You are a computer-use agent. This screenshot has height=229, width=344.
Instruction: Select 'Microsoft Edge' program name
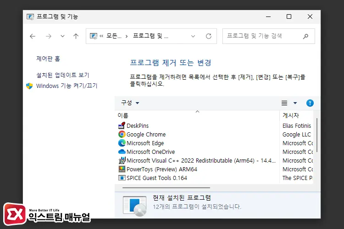(145, 143)
